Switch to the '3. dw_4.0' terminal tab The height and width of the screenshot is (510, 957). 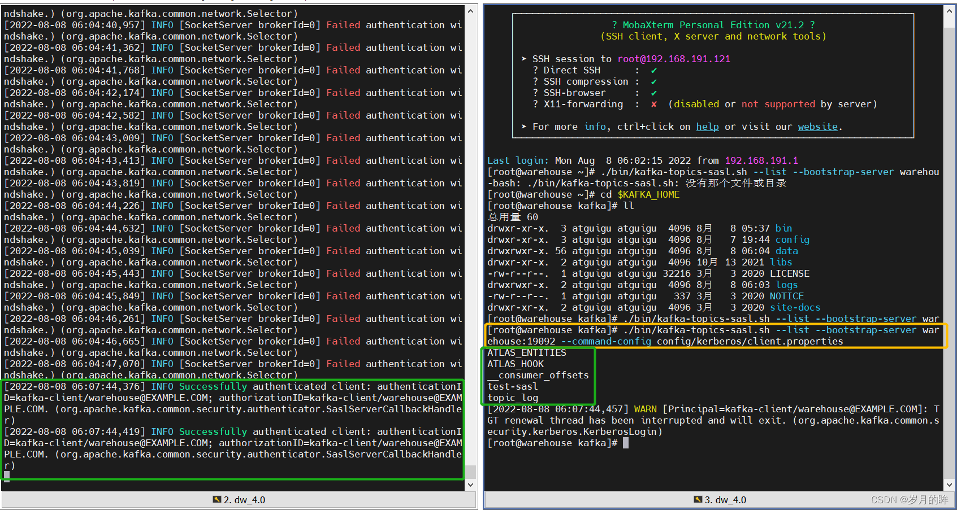[720, 500]
